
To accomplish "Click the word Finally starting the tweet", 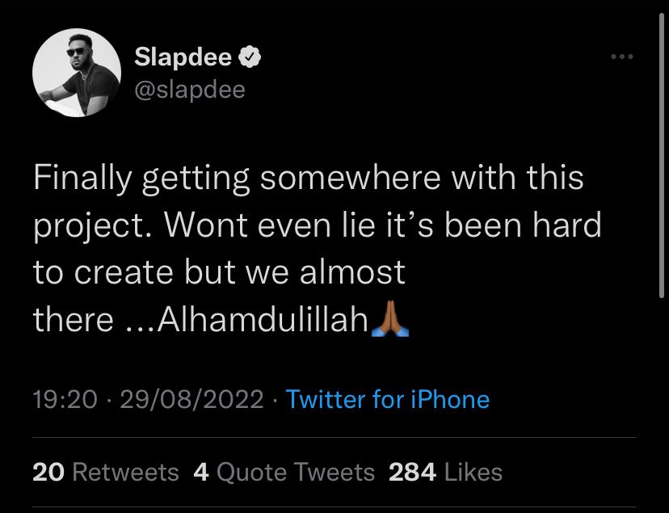I will pos(82,179).
